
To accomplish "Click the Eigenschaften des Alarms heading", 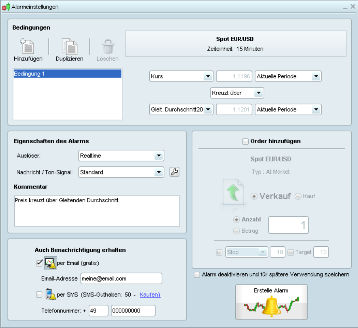I will (51, 141).
